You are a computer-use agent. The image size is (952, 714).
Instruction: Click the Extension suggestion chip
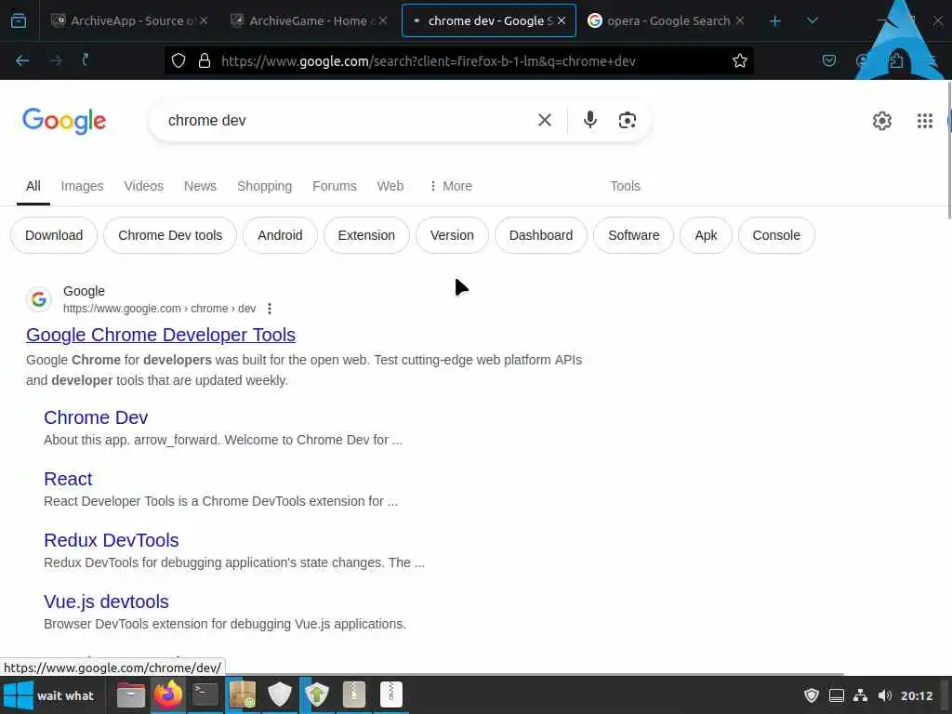[366, 235]
